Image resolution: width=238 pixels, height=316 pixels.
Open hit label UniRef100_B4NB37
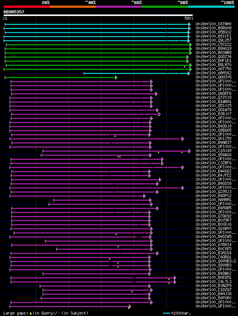tap(213, 143)
